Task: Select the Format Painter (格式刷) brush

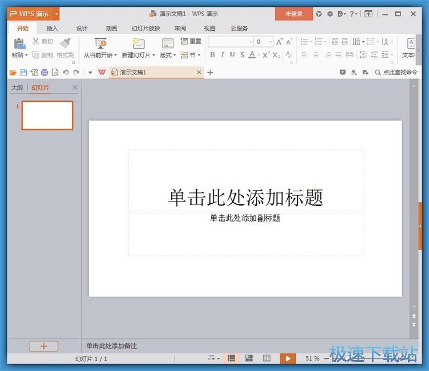Action: tap(65, 44)
